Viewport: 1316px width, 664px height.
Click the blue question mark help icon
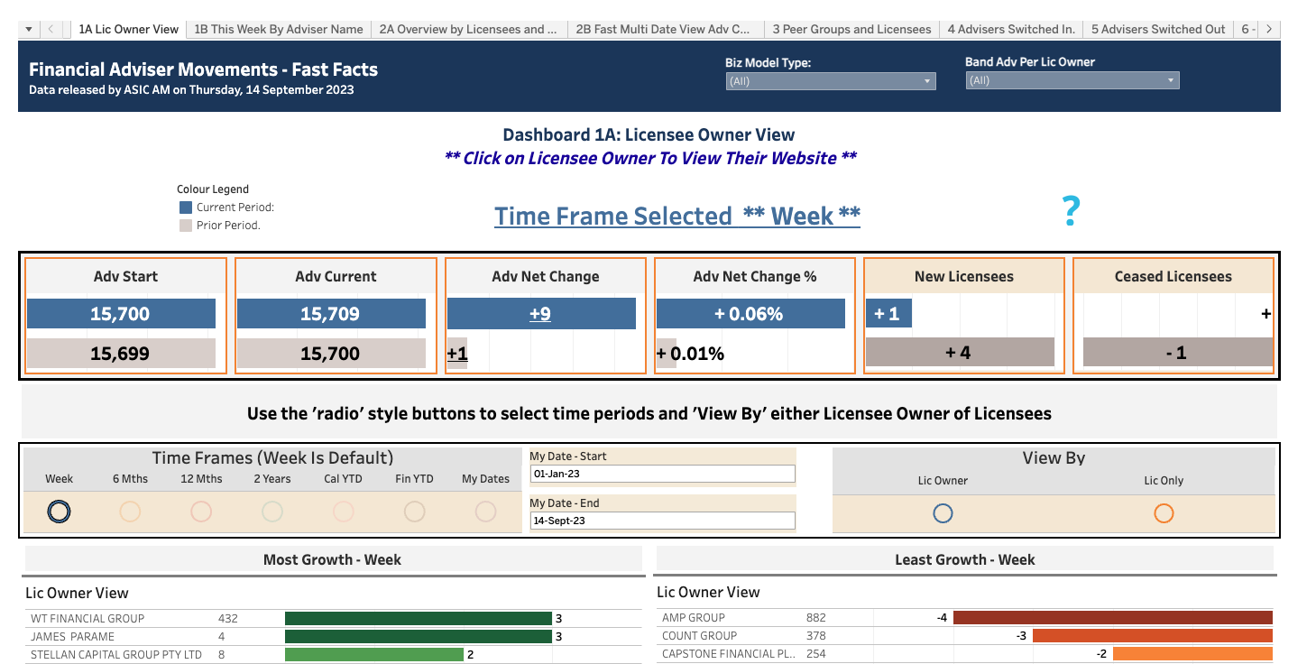pyautogui.click(x=1071, y=211)
